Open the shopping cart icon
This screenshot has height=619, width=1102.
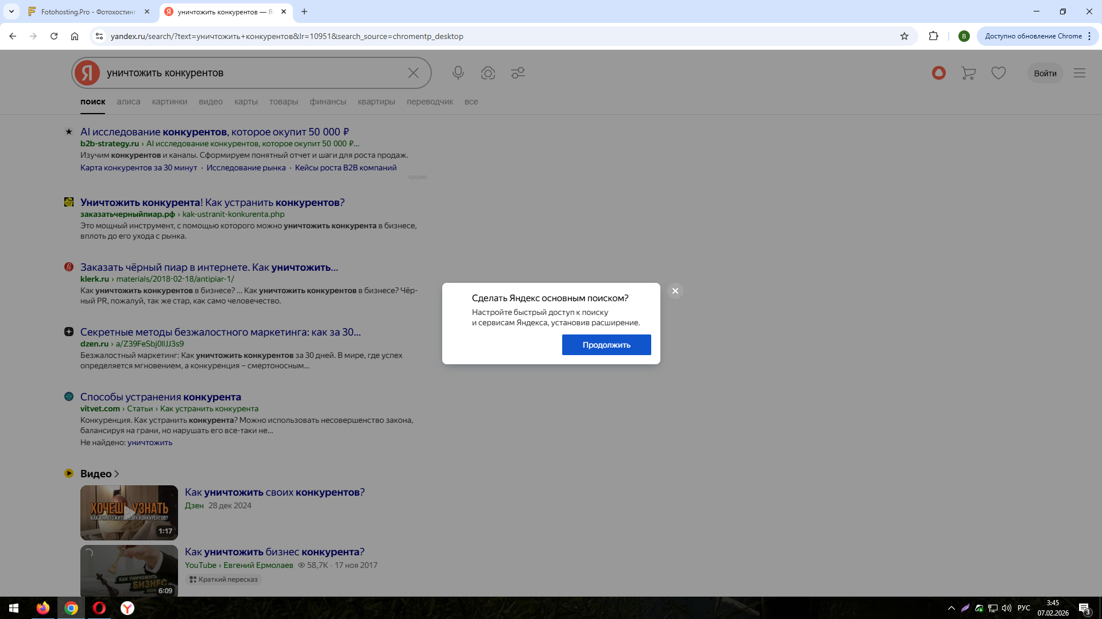(x=969, y=73)
